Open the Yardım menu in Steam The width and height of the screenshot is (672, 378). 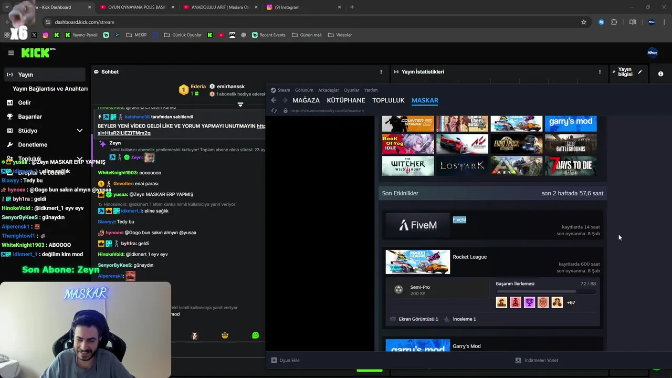pyautogui.click(x=371, y=90)
